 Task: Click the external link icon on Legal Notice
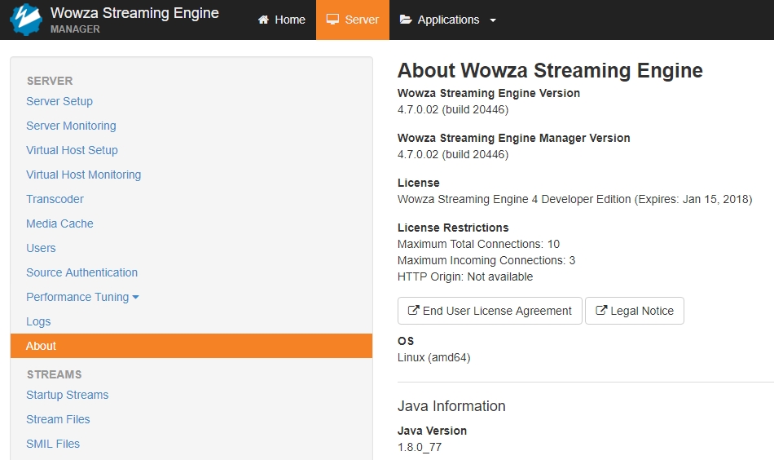[600, 310]
